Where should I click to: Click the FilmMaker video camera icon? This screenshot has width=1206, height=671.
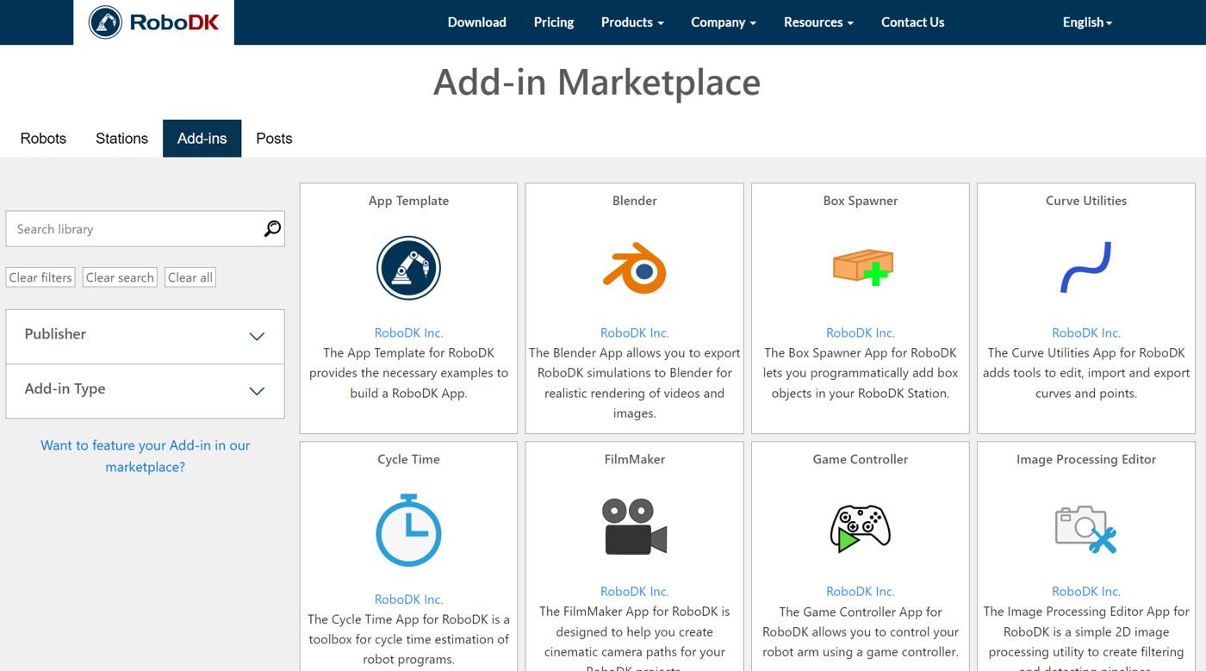coord(635,526)
